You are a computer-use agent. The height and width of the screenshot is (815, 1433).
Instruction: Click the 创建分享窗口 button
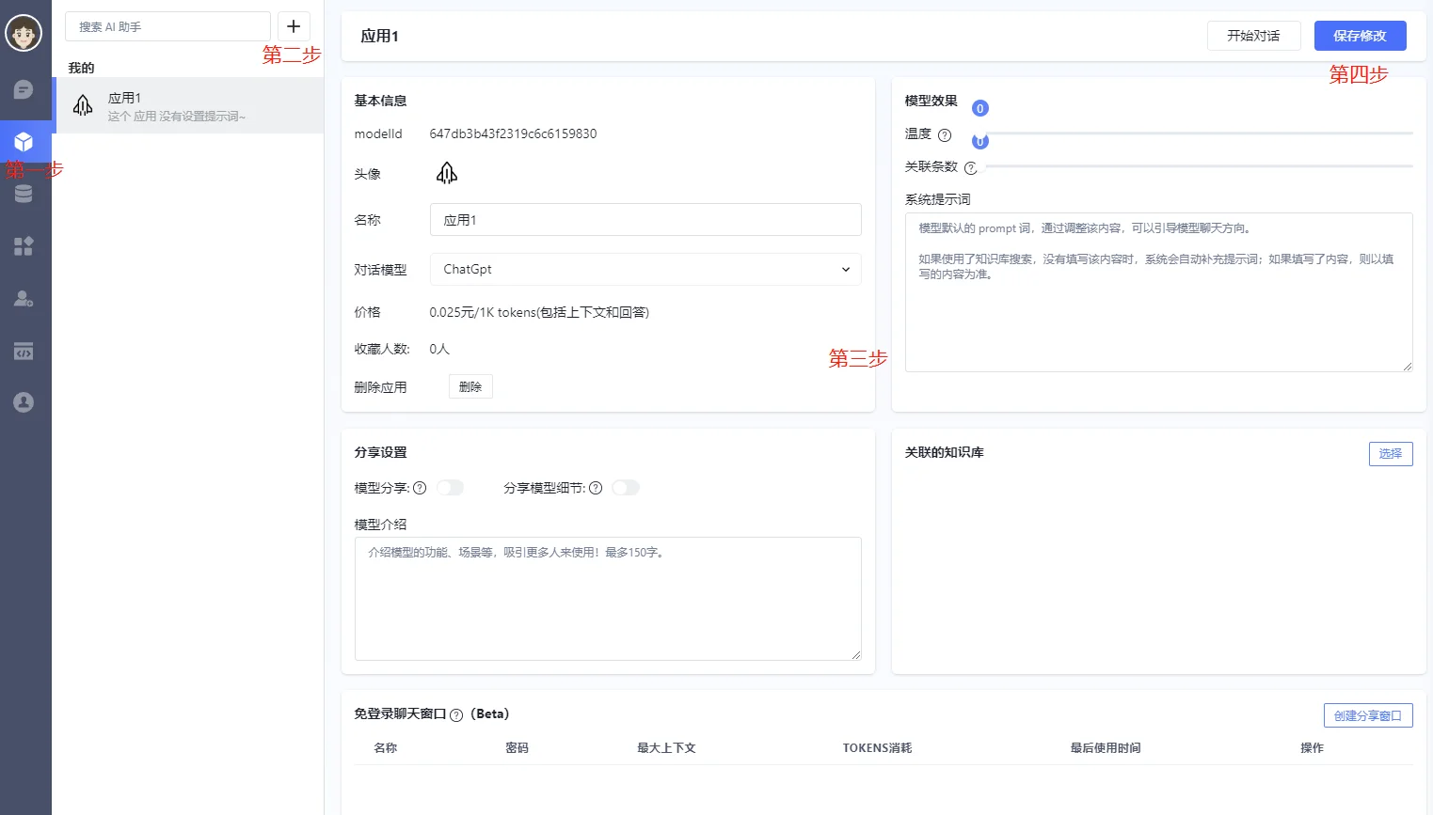1368,715
